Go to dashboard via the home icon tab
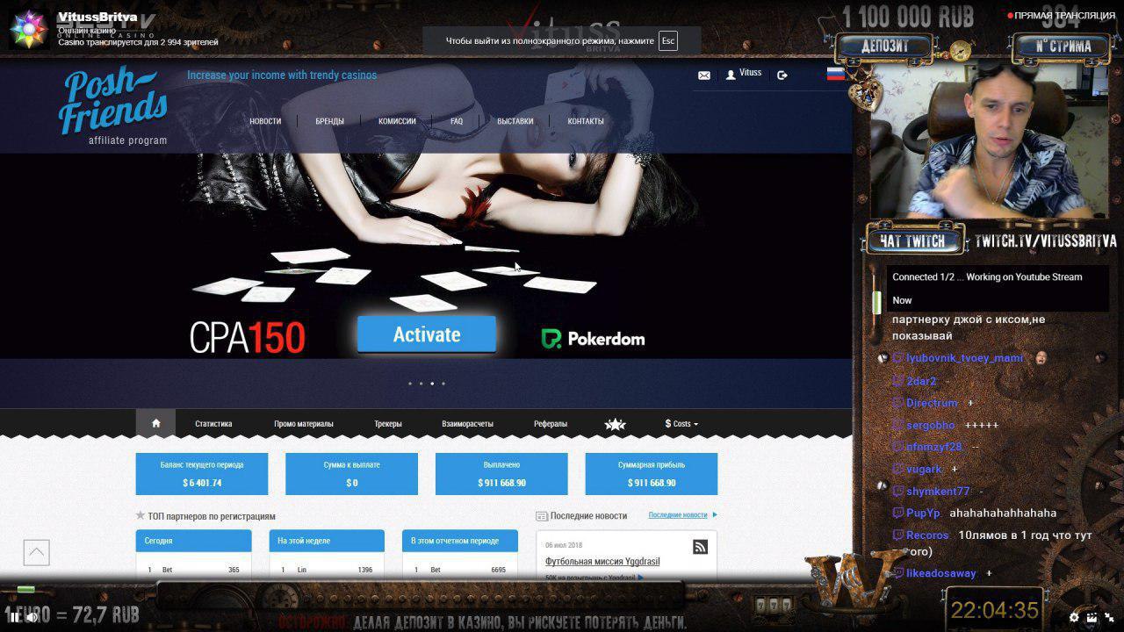The image size is (1124, 632). (156, 423)
